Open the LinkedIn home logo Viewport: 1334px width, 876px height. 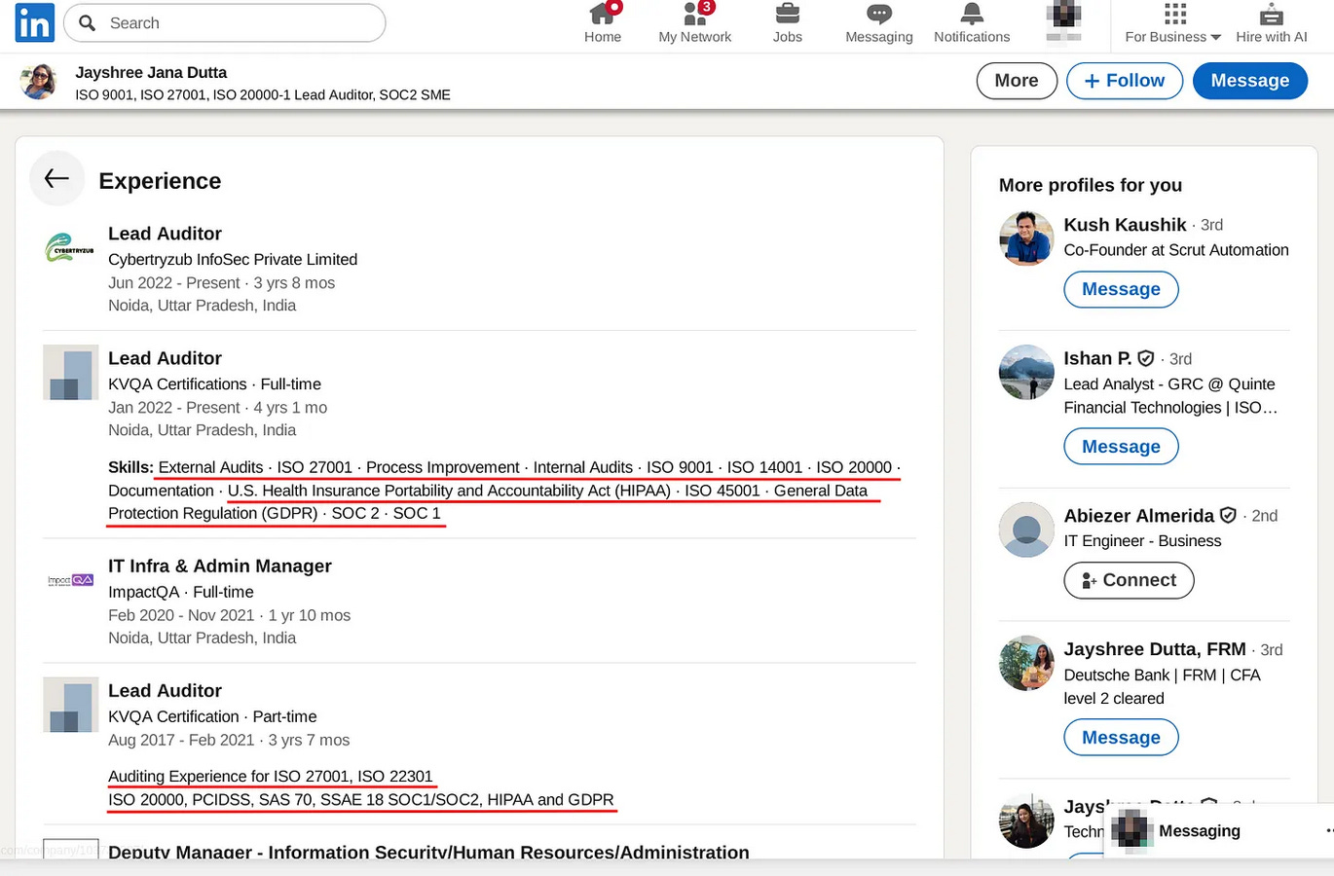pos(35,22)
